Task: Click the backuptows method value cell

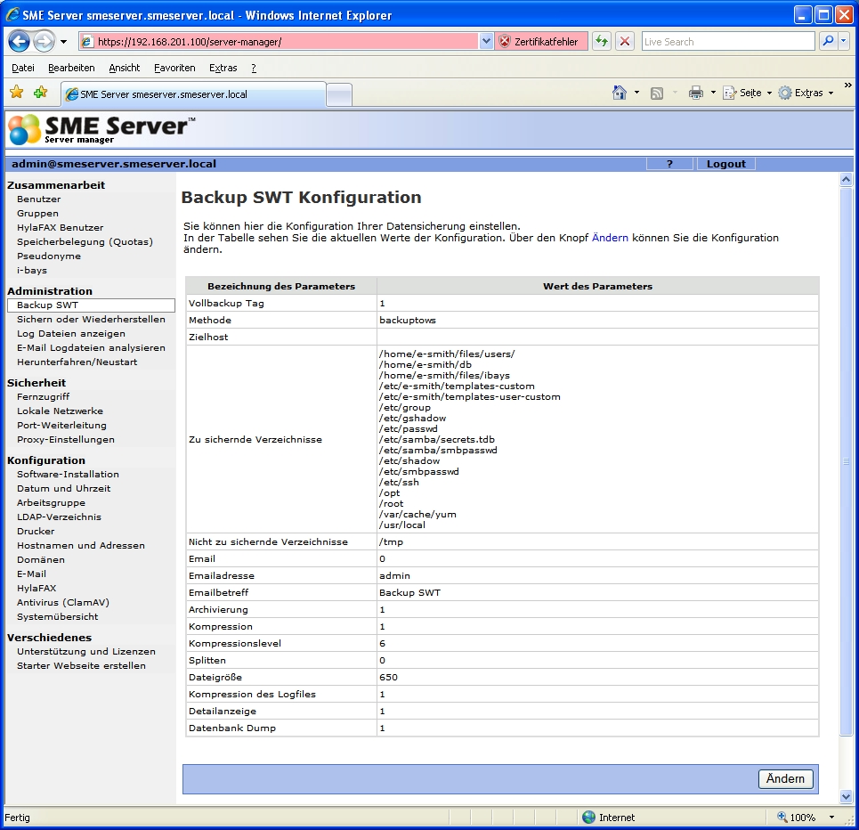Action: click(597, 321)
